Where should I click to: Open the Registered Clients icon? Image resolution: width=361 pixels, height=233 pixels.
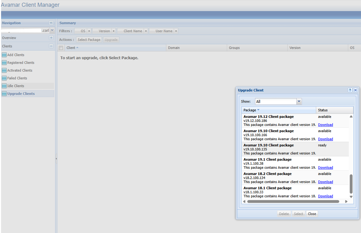(x=4, y=62)
